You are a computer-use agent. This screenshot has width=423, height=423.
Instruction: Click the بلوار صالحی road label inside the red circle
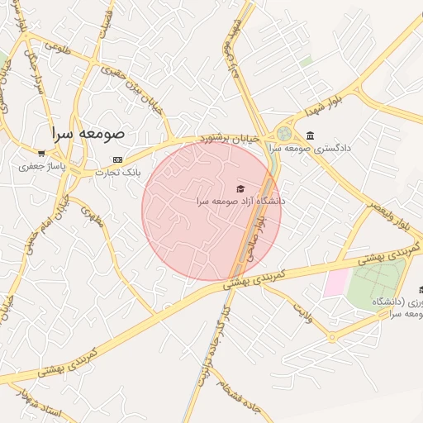(x=256, y=239)
